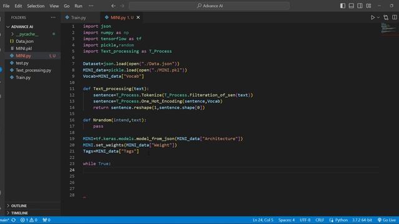This screenshot has width=399, height=224.
Task: Toggle the secondary side bar layout icon
Action: click(360, 6)
